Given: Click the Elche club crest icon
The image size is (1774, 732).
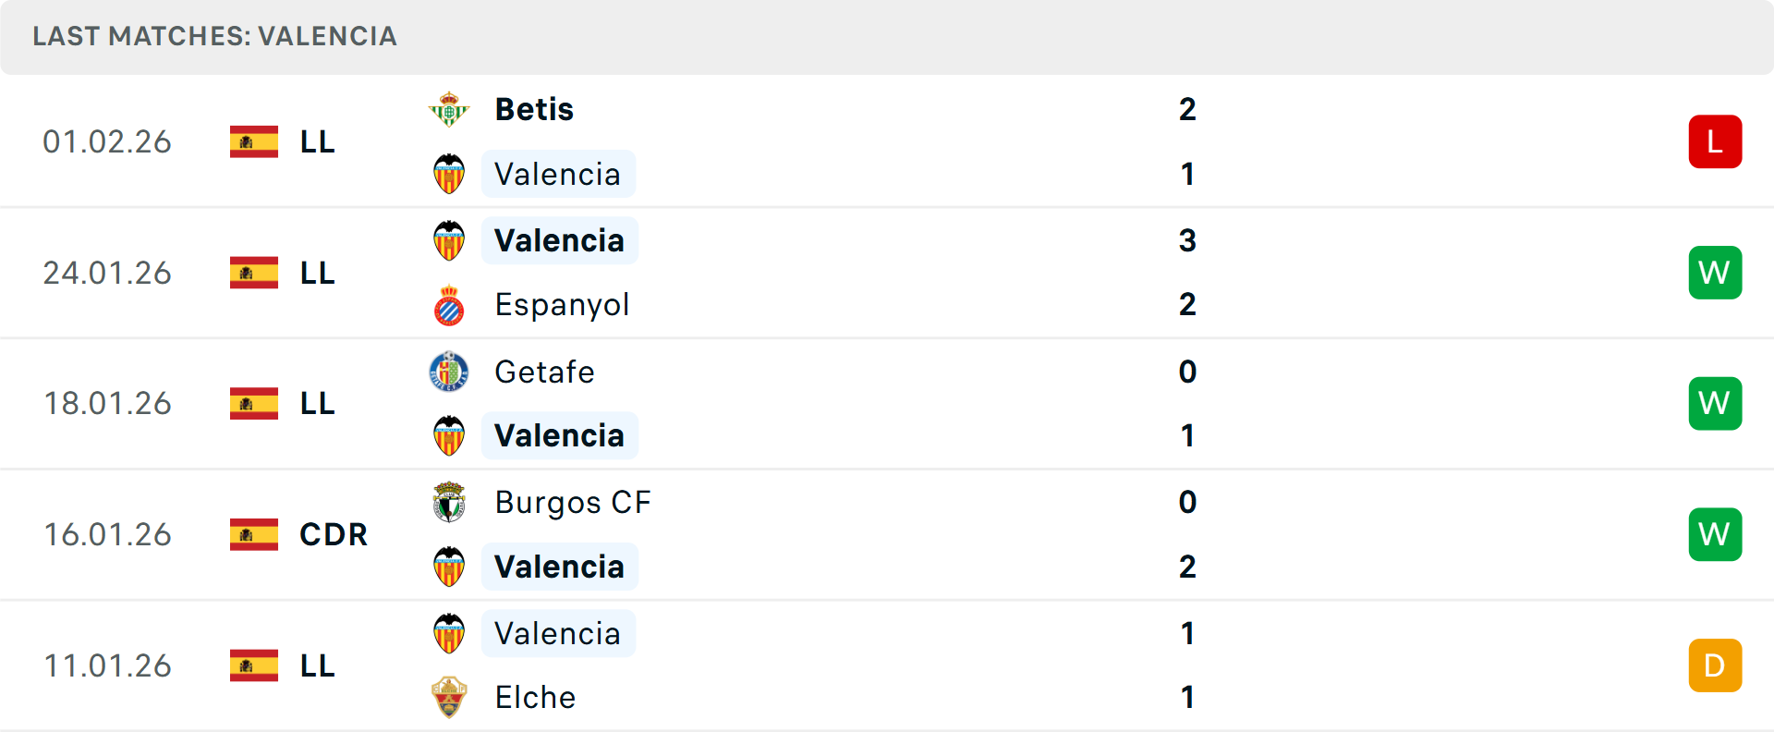Looking at the screenshot, I should (x=449, y=698).
